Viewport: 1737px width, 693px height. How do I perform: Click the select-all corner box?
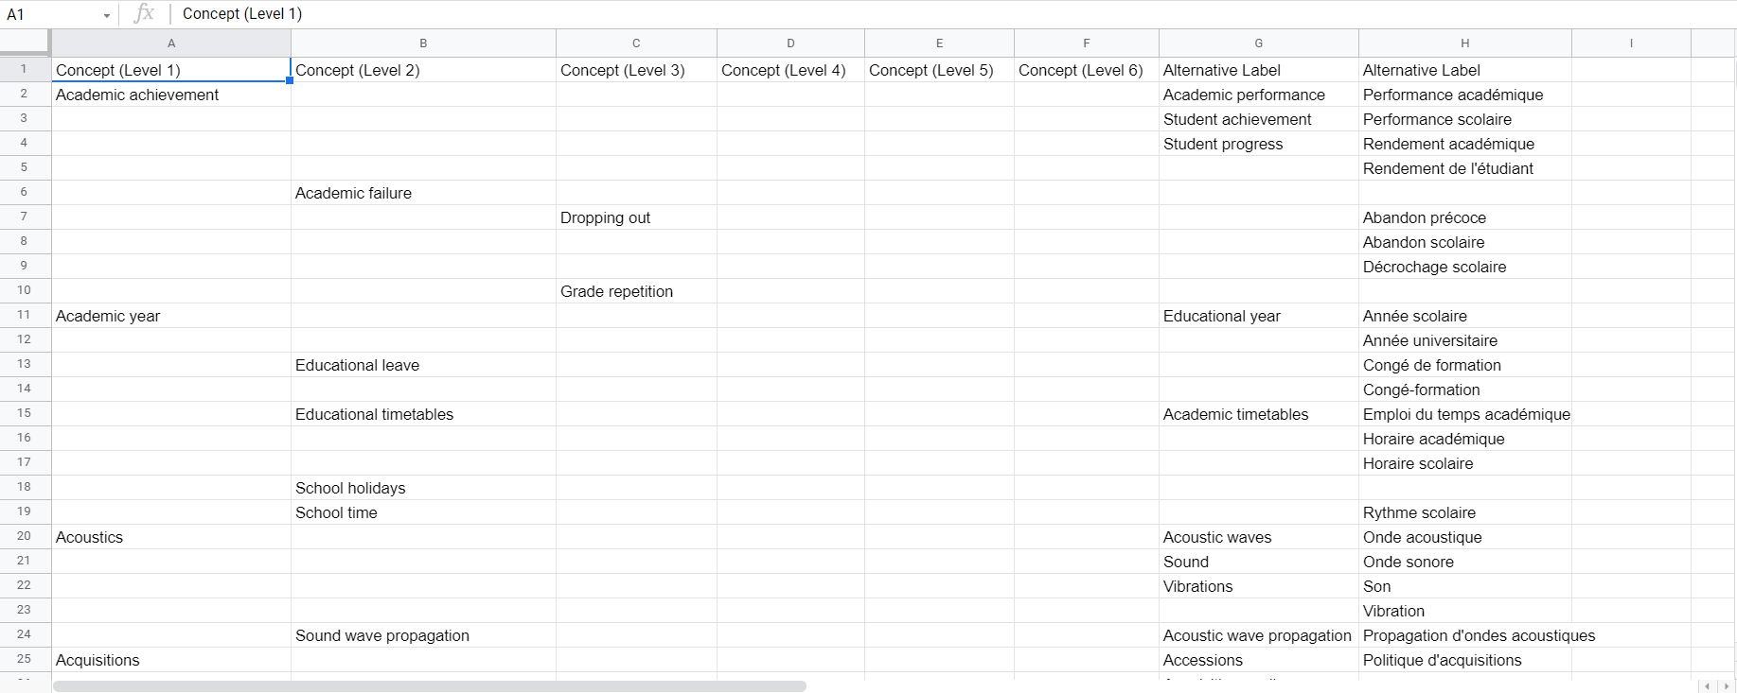pyautogui.click(x=25, y=43)
